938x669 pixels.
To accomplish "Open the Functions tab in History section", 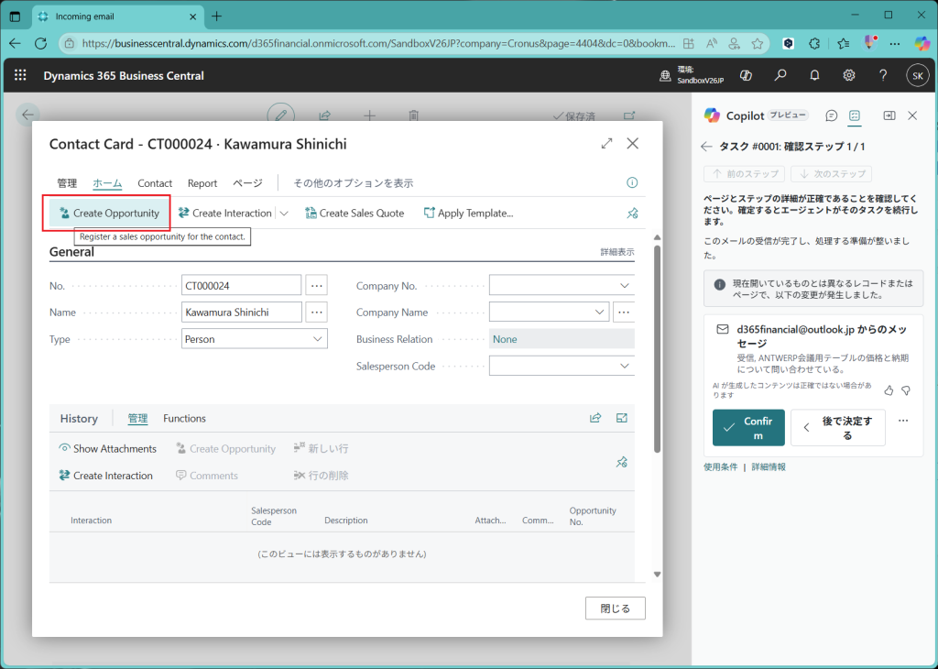I will point(184,418).
